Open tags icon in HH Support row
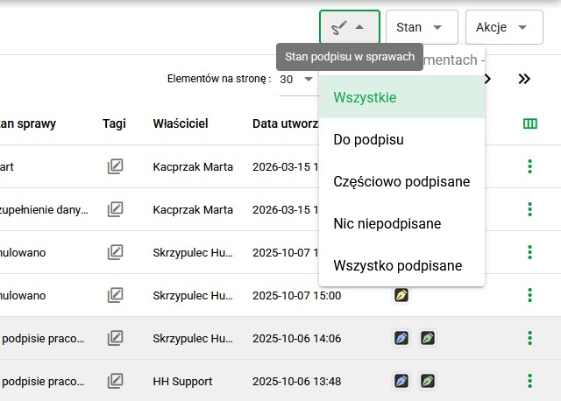Screen dimensions: 561x401 click(115, 381)
